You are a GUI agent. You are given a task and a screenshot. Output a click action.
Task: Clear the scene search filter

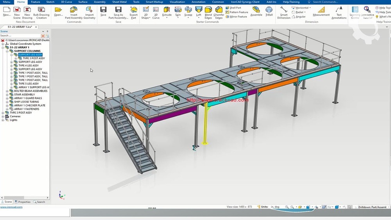coord(43,36)
